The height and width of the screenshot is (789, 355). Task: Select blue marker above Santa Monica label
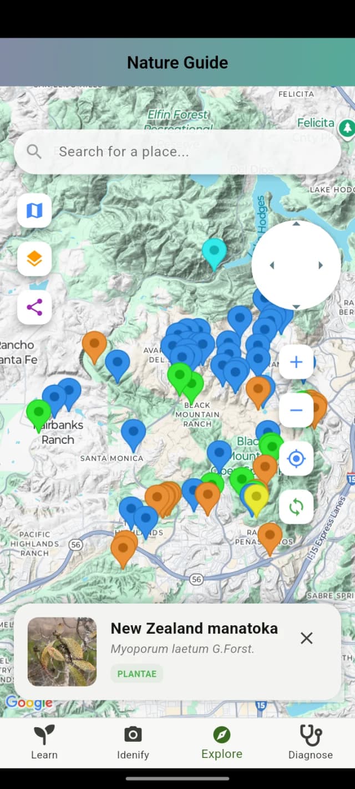[x=133, y=432]
